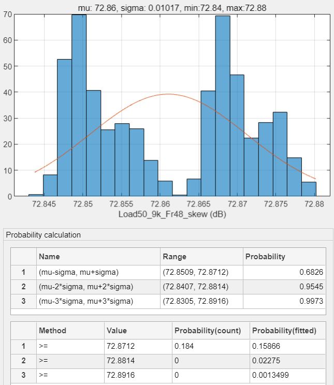Click the Name column header

tap(98, 257)
